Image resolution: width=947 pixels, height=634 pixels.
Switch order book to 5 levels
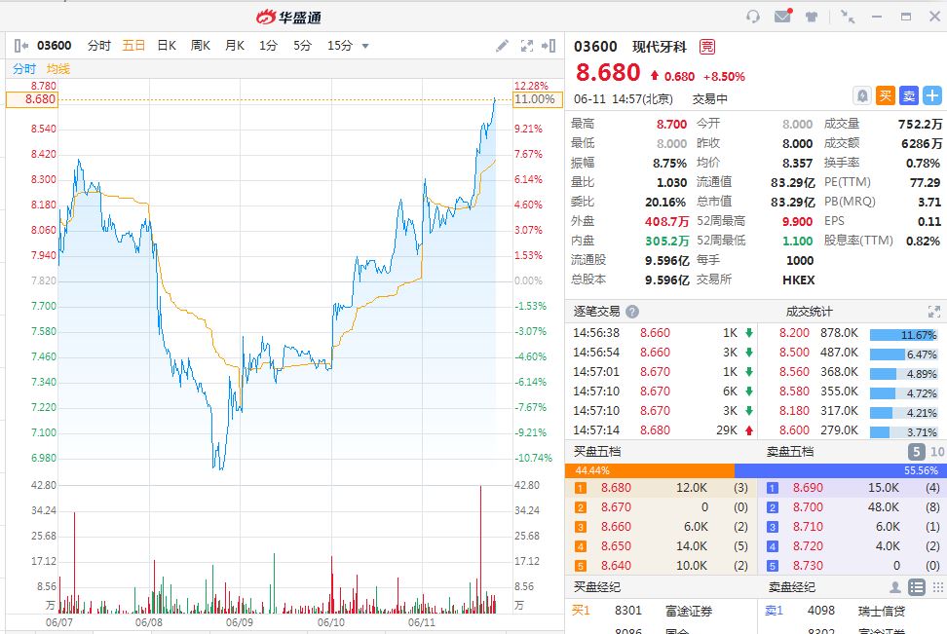pos(916,452)
